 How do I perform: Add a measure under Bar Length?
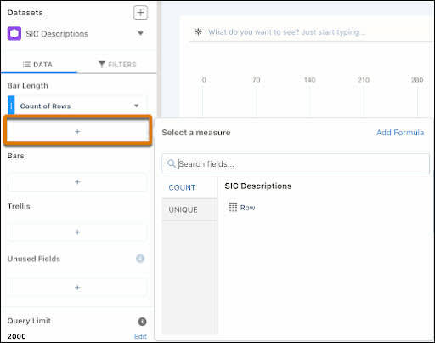(x=77, y=131)
